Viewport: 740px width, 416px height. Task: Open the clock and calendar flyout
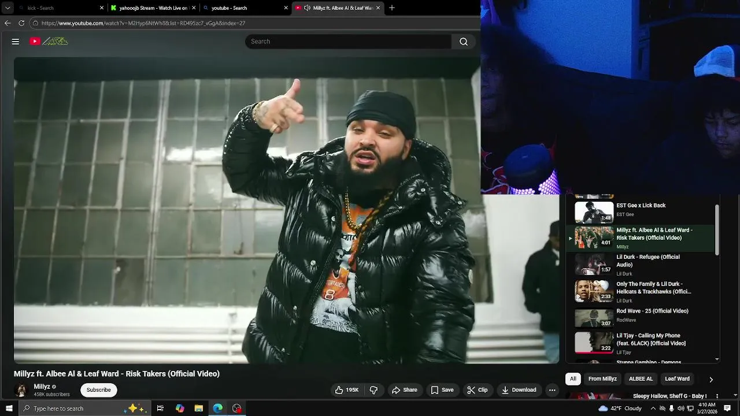pyautogui.click(x=707, y=408)
